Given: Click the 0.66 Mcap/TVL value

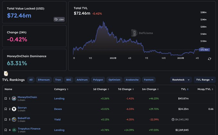Looking at the screenshot, I should (211, 109).
